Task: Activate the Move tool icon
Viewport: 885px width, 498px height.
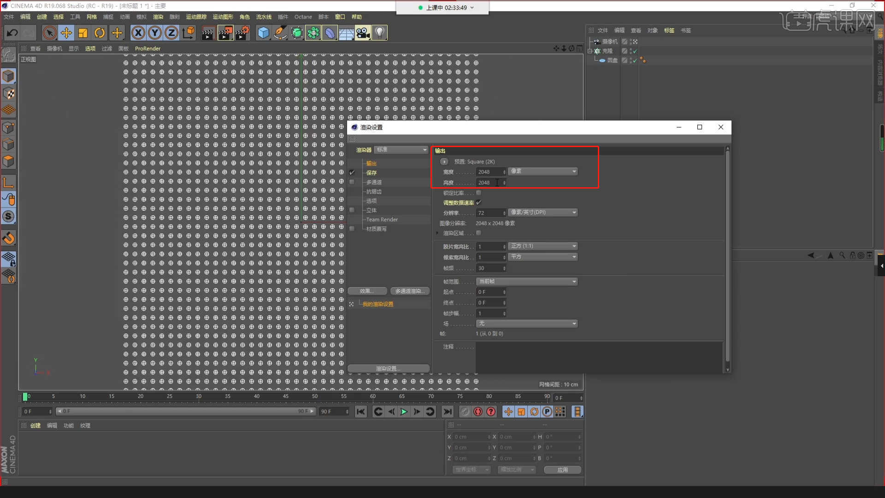Action: [x=66, y=33]
